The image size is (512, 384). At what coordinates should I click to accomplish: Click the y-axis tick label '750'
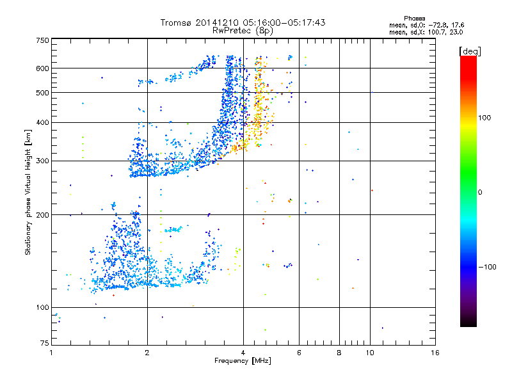pyautogui.click(x=42, y=40)
